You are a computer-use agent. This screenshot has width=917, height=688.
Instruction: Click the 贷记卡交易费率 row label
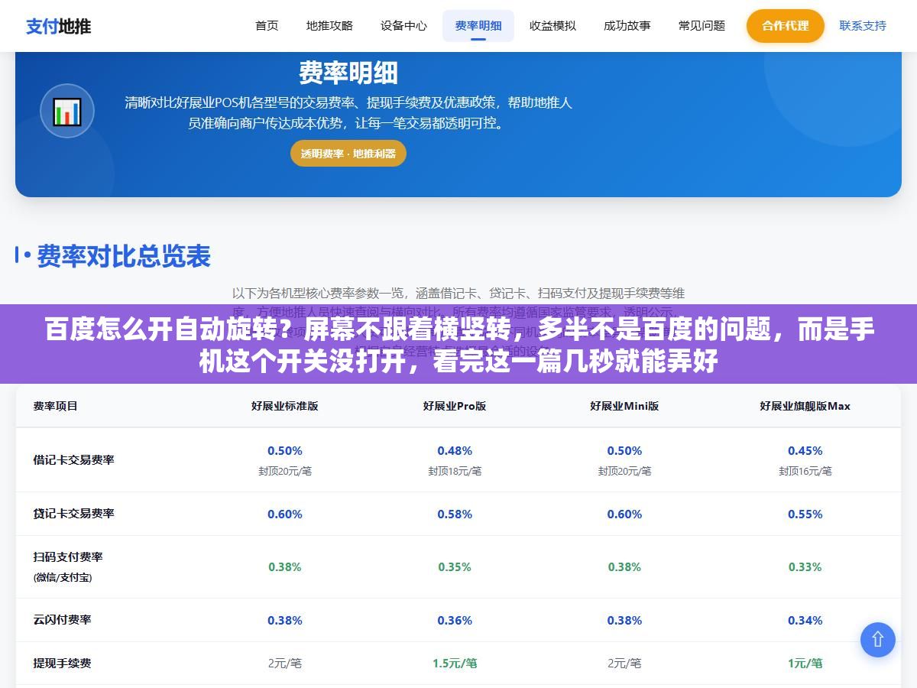[x=73, y=514]
